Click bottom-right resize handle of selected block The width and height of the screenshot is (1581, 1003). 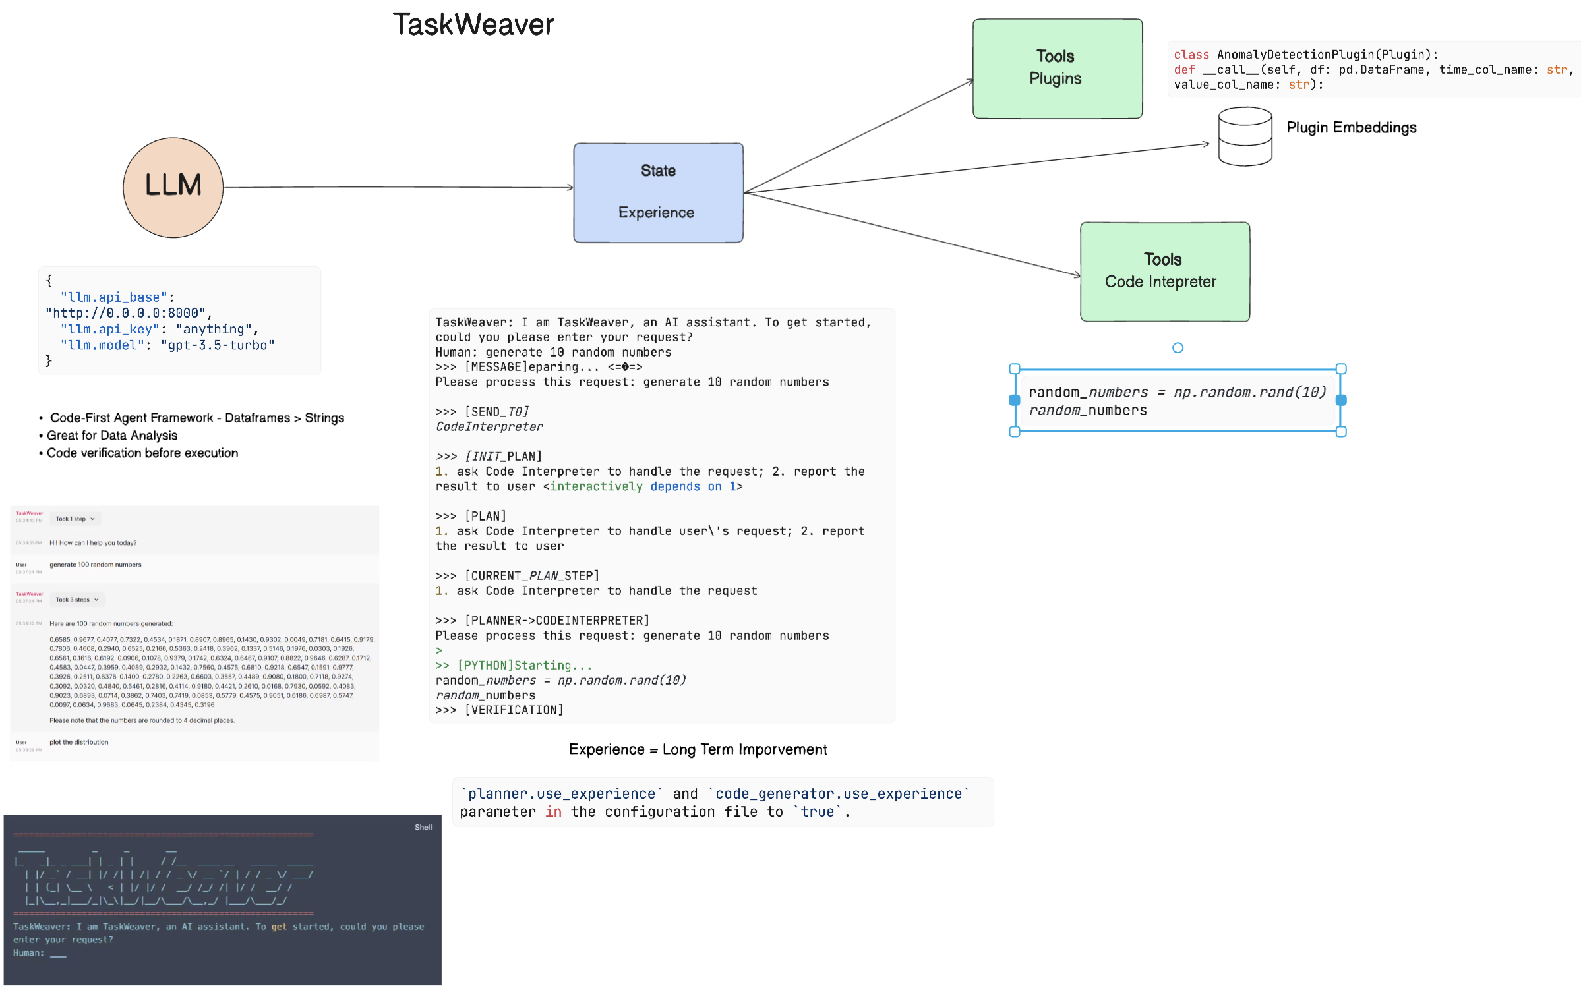(x=1340, y=432)
